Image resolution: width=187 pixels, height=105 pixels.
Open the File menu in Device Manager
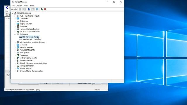(13, 6)
